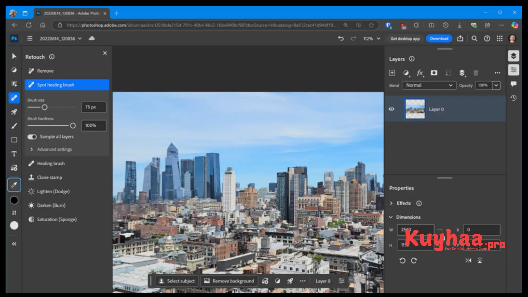Click the Get desktop app button
This screenshot has width=528, height=297.
tap(405, 38)
